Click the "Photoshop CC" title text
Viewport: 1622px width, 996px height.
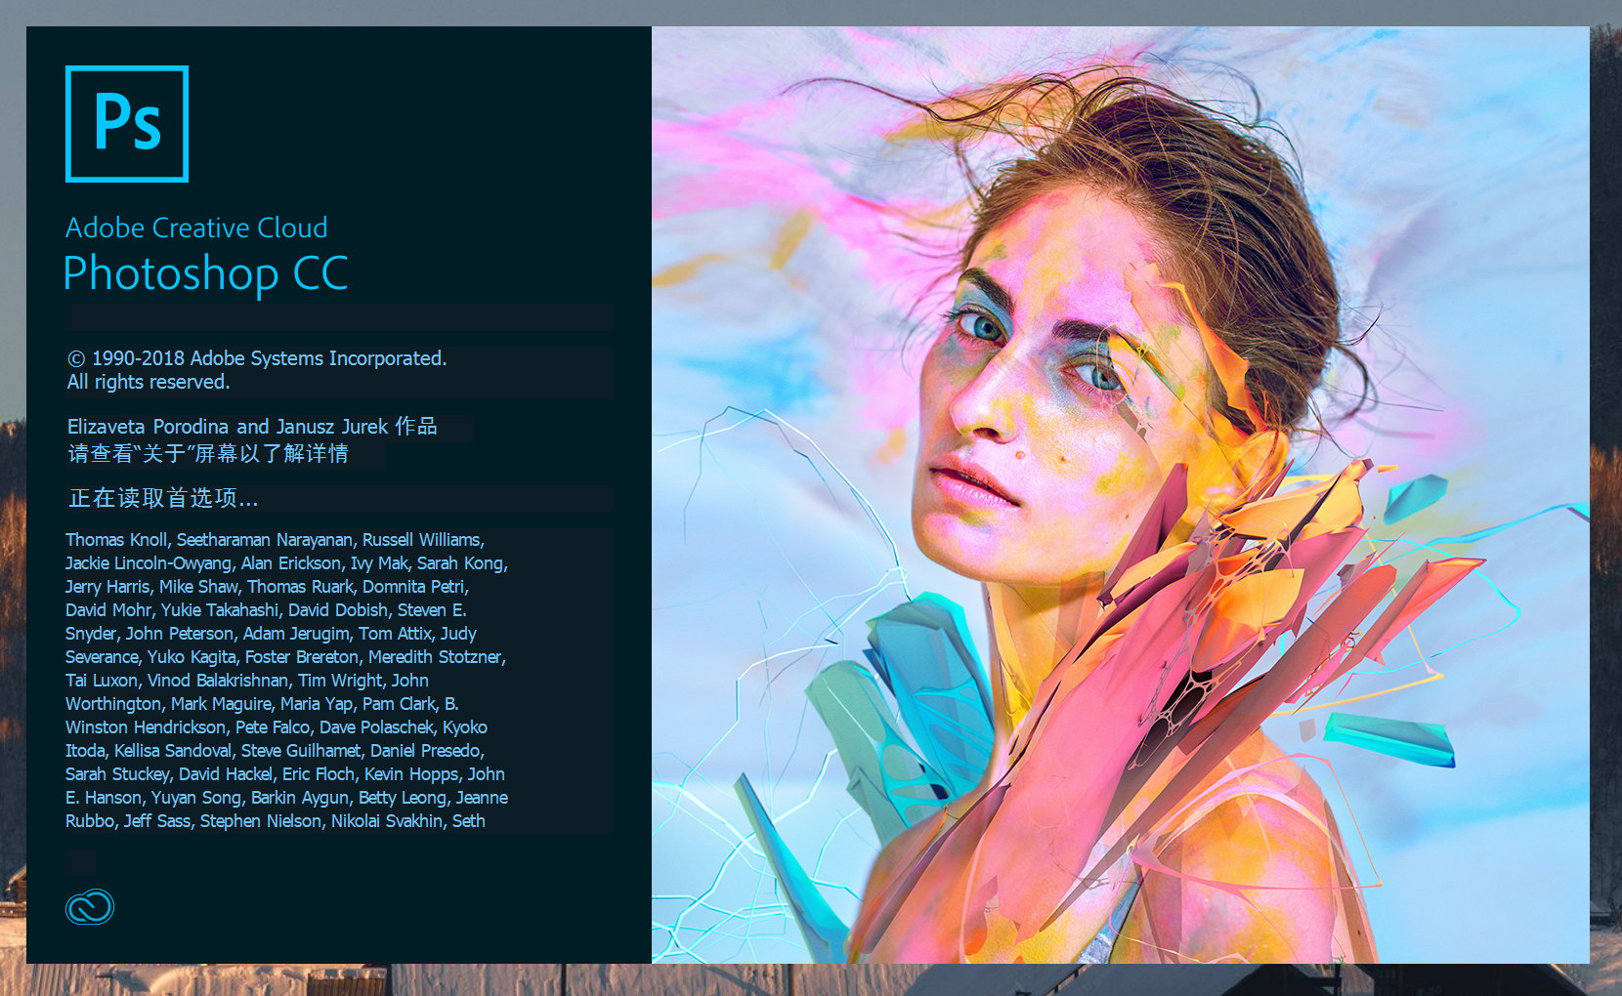click(x=205, y=274)
